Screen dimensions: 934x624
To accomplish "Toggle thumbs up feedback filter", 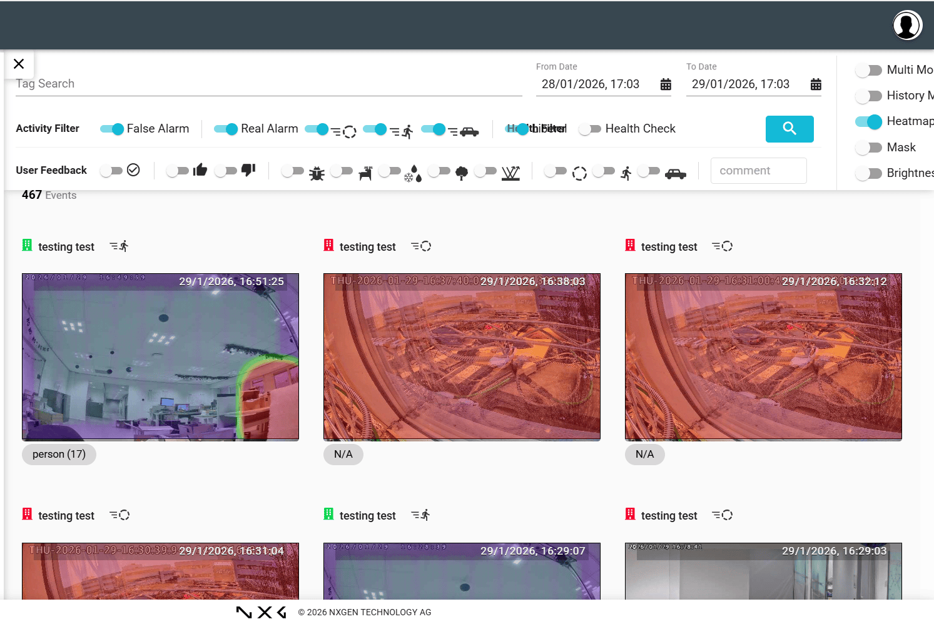I will [x=177, y=171].
